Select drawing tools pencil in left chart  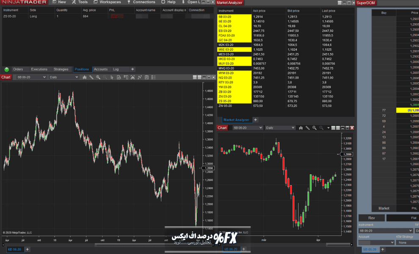pyautogui.click(x=91, y=77)
